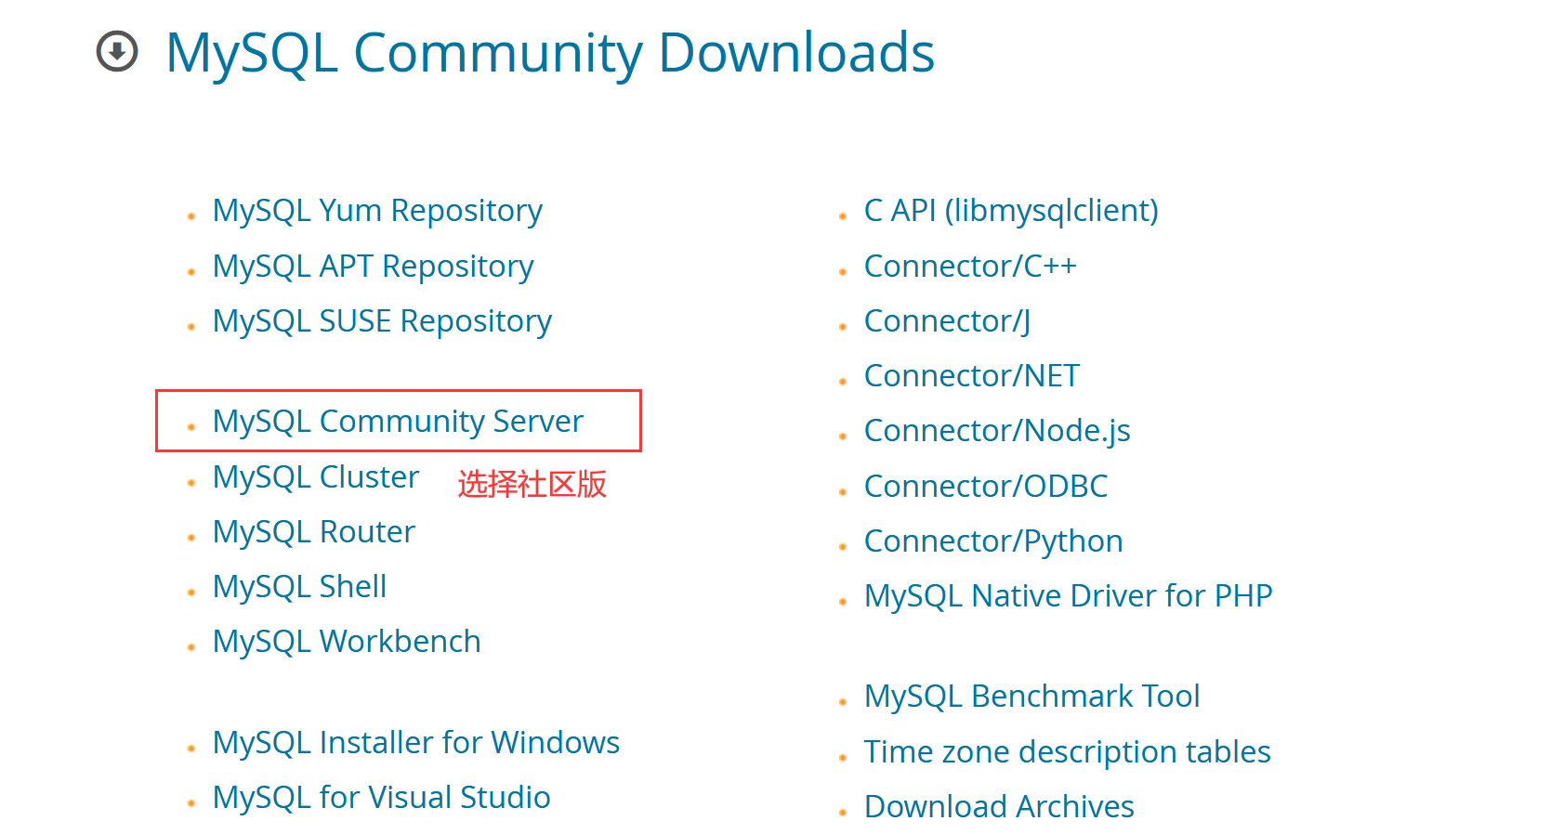Select MySQL Community Server download
Viewport: 1550px width, 834px height.
398,422
